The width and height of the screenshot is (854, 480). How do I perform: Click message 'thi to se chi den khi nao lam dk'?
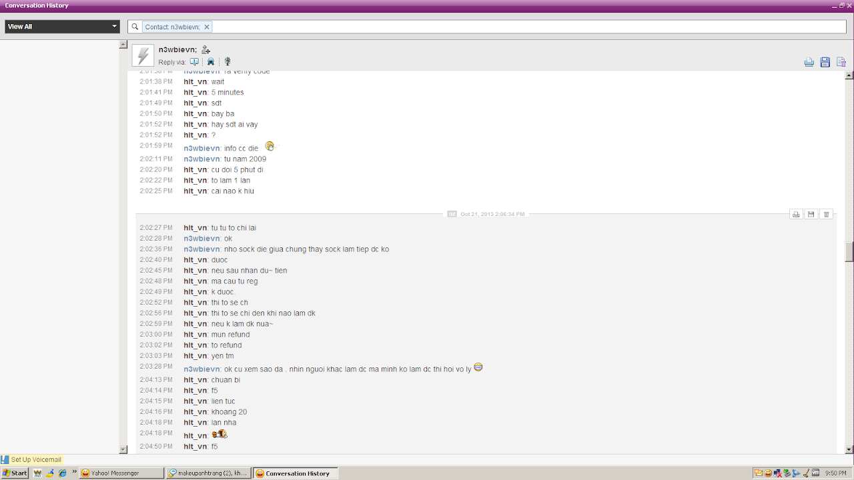(264, 313)
